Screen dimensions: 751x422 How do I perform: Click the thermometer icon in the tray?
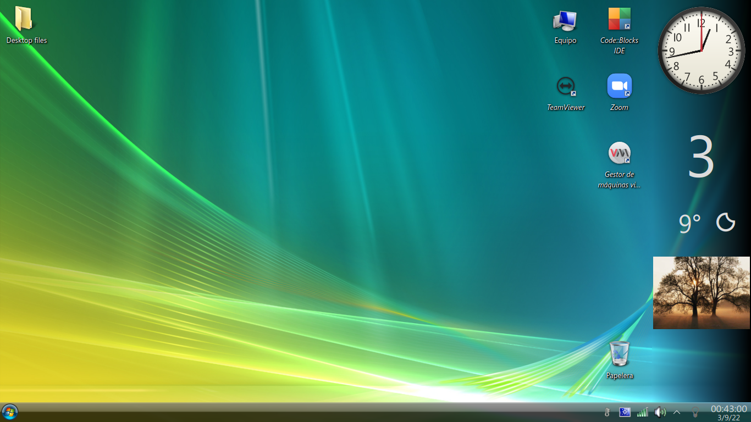pos(607,412)
